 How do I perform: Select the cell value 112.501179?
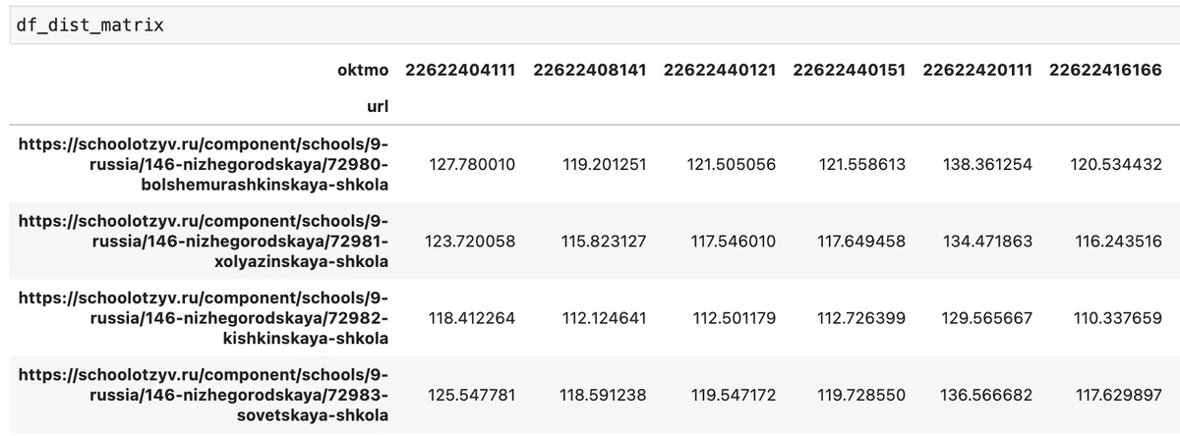pos(734,318)
